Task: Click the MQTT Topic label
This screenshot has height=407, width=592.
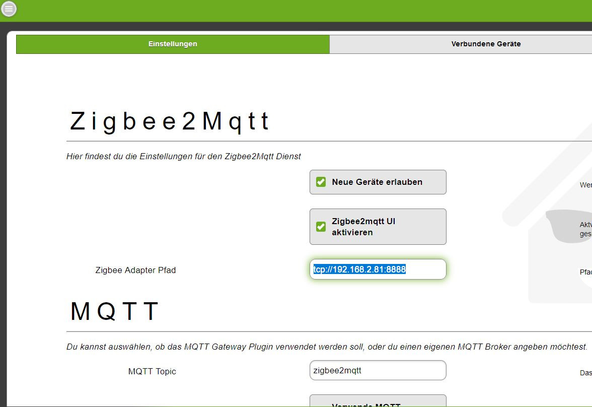Action: [x=152, y=371]
